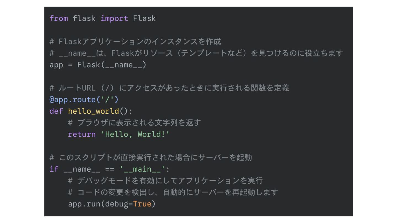This screenshot has width=397, height=223.
Task: Click the 'return' keyword
Action: click(x=82, y=134)
